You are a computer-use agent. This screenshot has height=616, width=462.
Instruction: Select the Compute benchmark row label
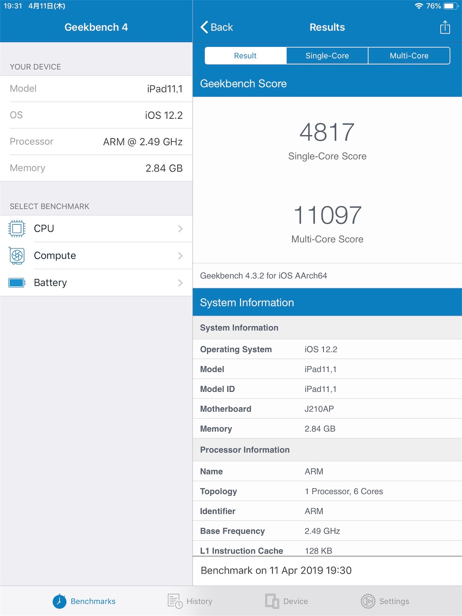tap(55, 256)
